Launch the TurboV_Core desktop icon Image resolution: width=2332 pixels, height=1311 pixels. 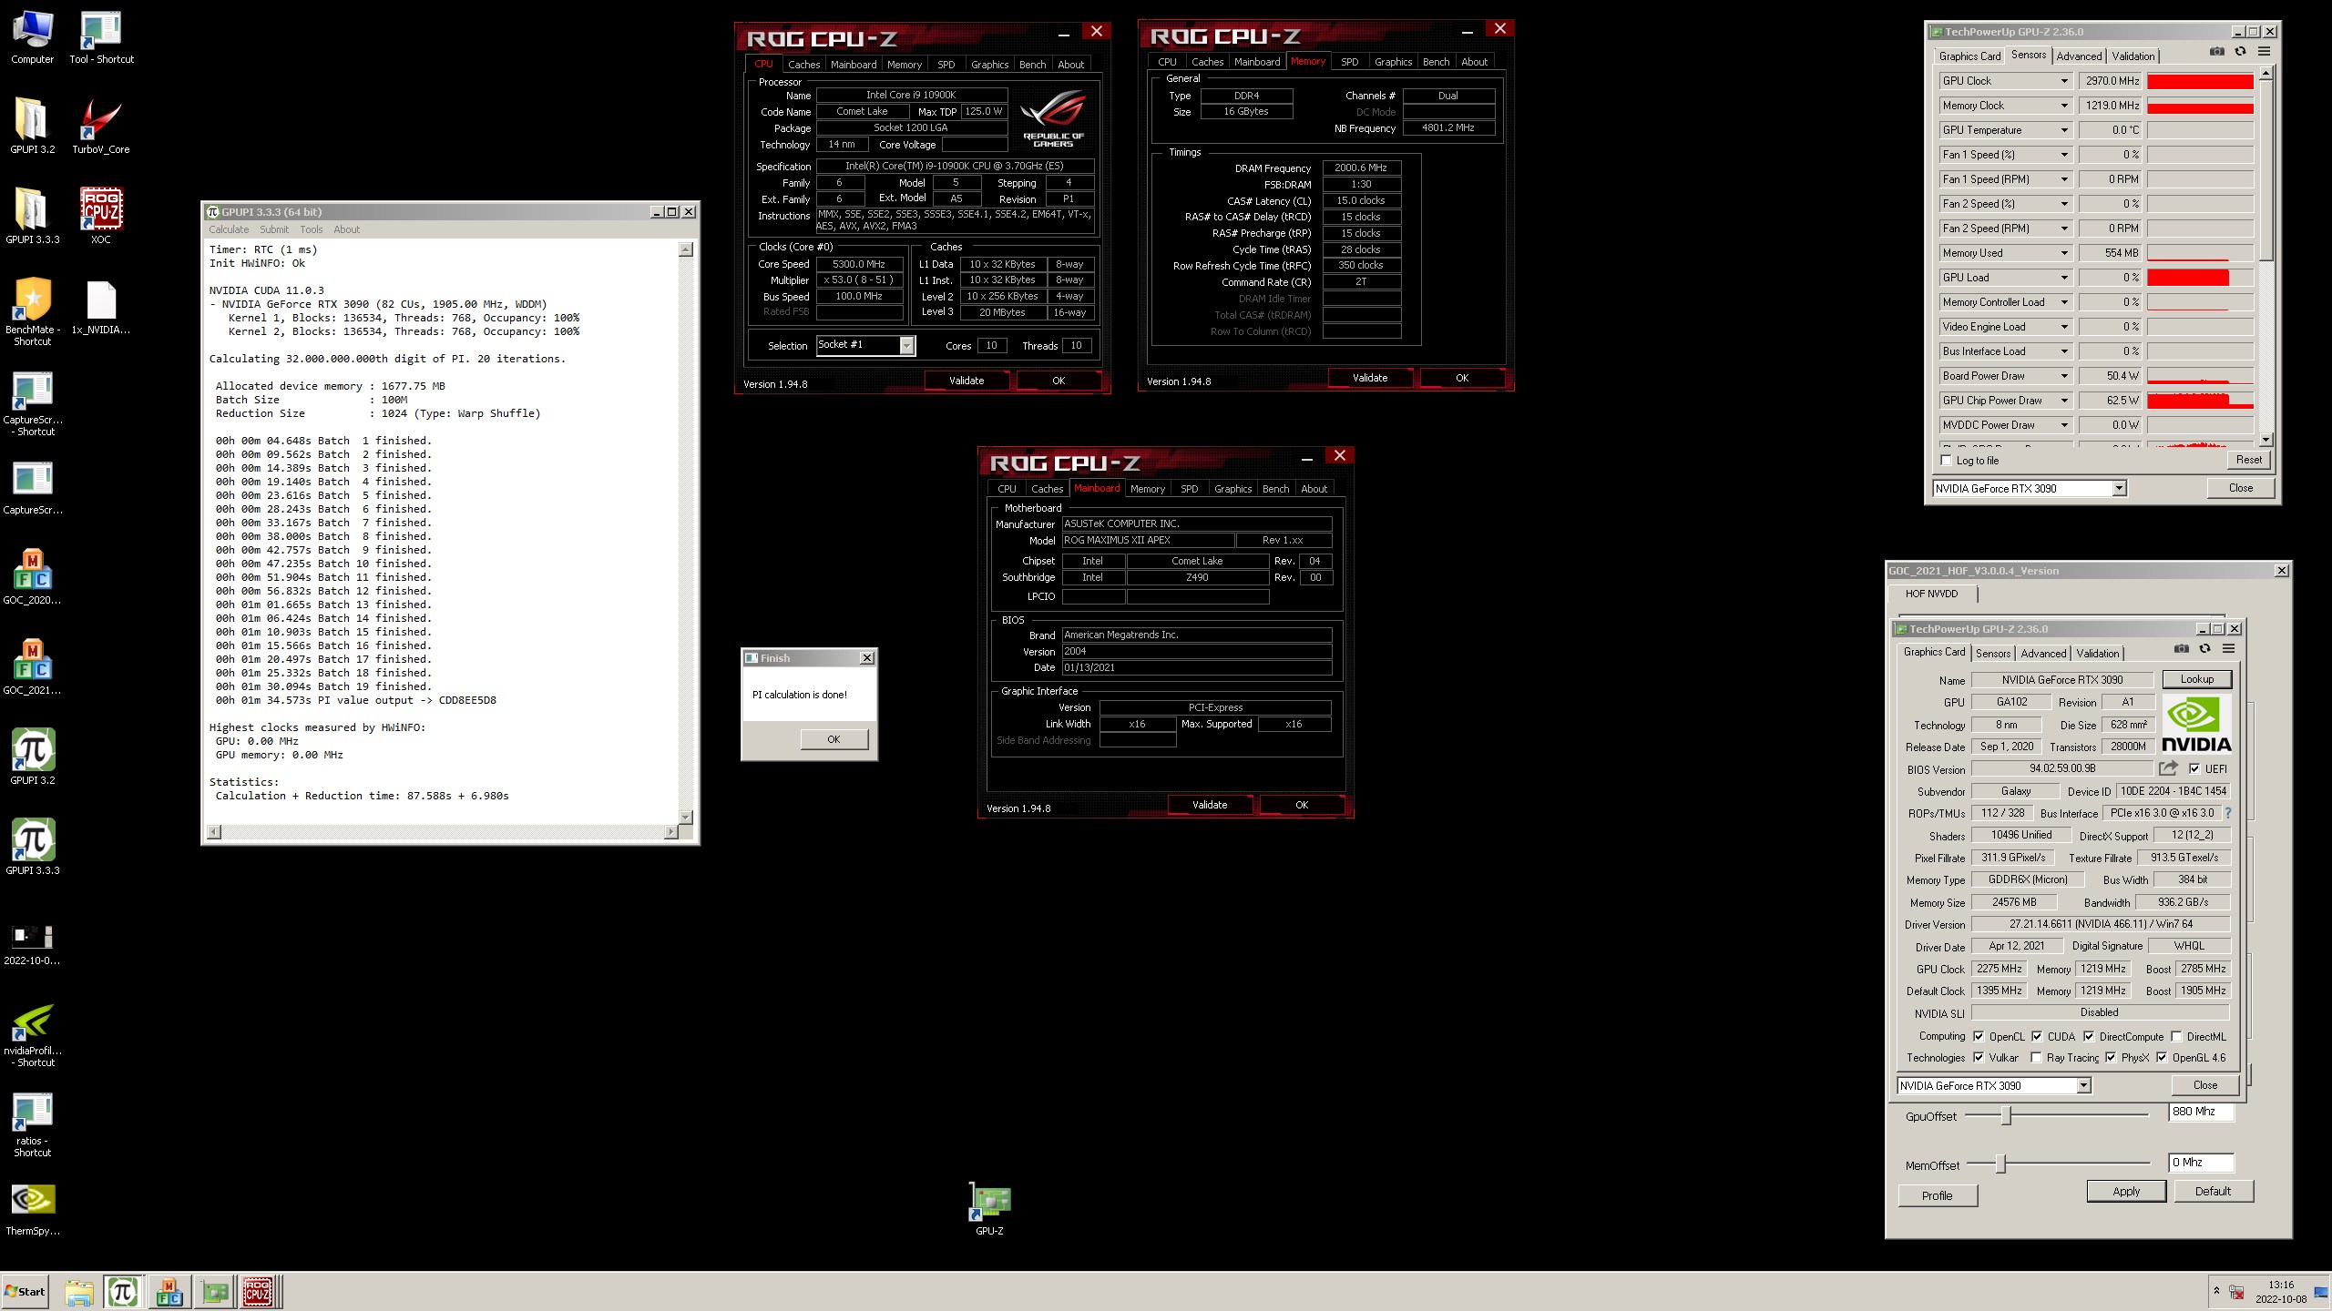click(101, 126)
